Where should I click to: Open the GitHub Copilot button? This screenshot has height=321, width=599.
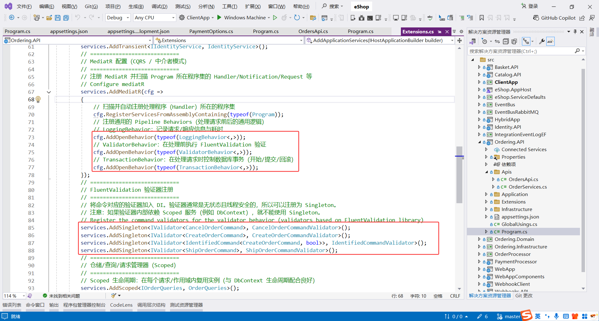pyautogui.click(x=554, y=18)
